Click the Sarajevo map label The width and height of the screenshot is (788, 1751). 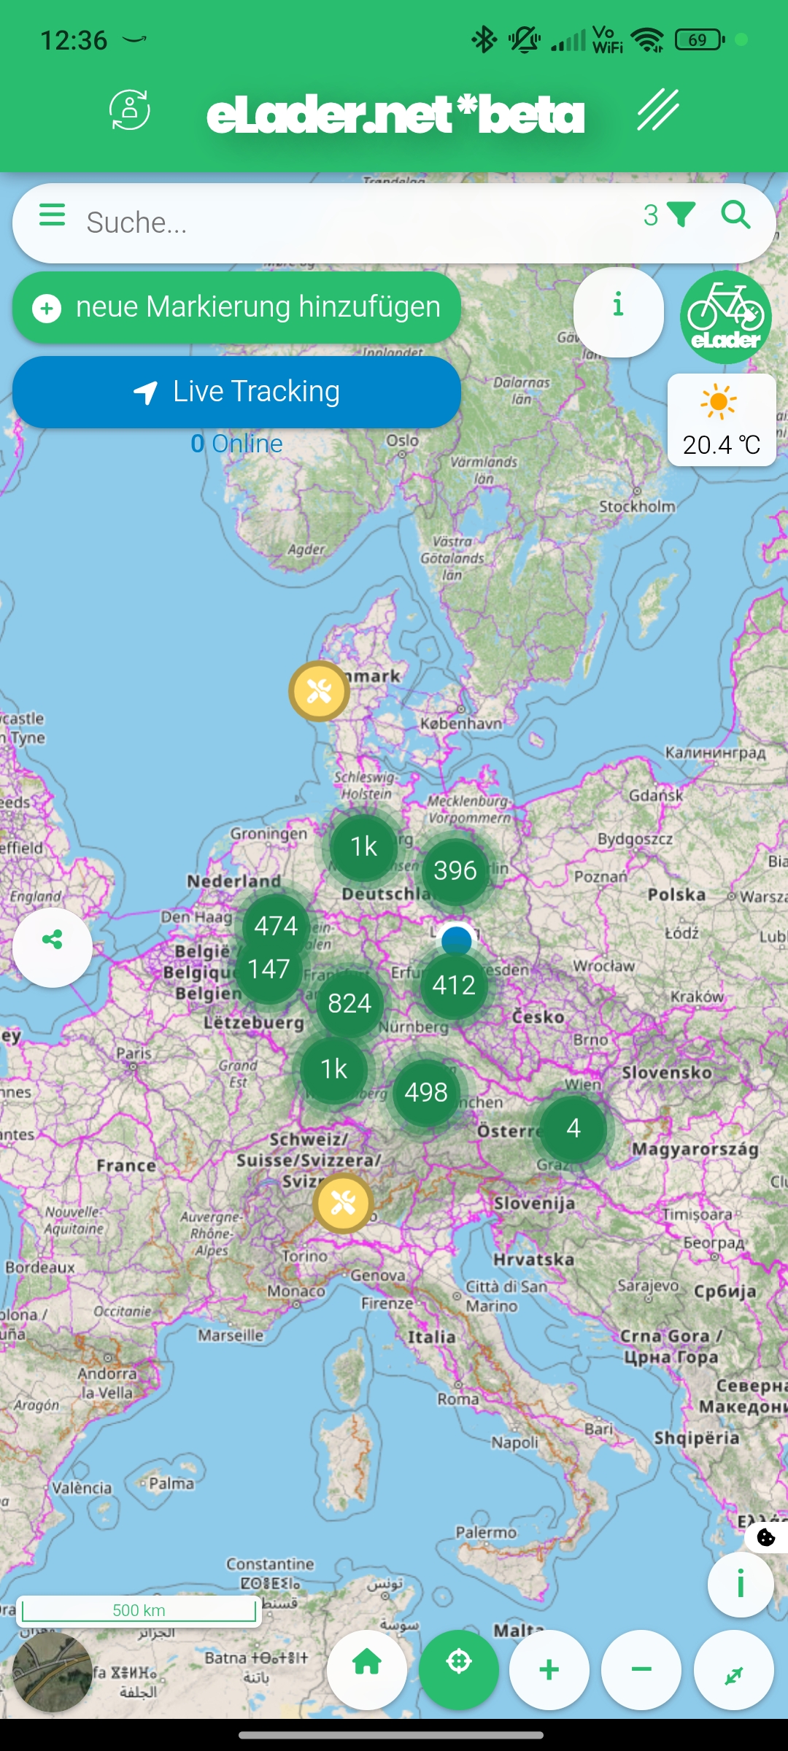click(x=649, y=1286)
